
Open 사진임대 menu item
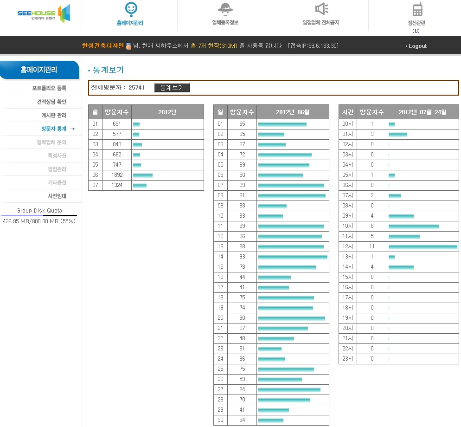coord(57,196)
